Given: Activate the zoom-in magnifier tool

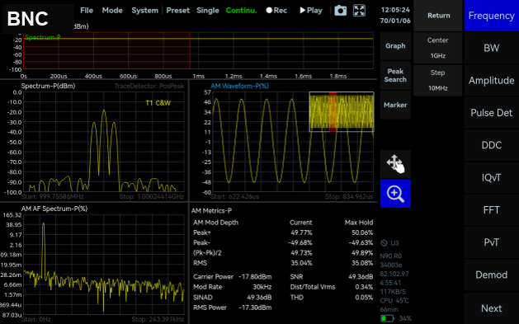Looking at the screenshot, I should click(395, 194).
